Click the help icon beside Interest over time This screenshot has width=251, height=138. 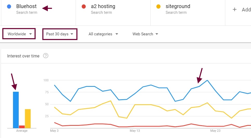[x=46, y=56]
